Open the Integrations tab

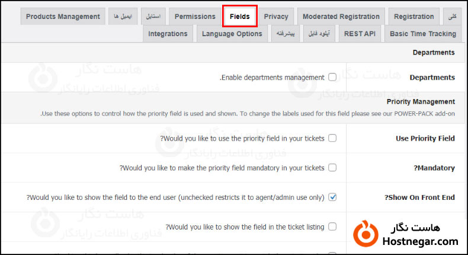tap(168, 34)
